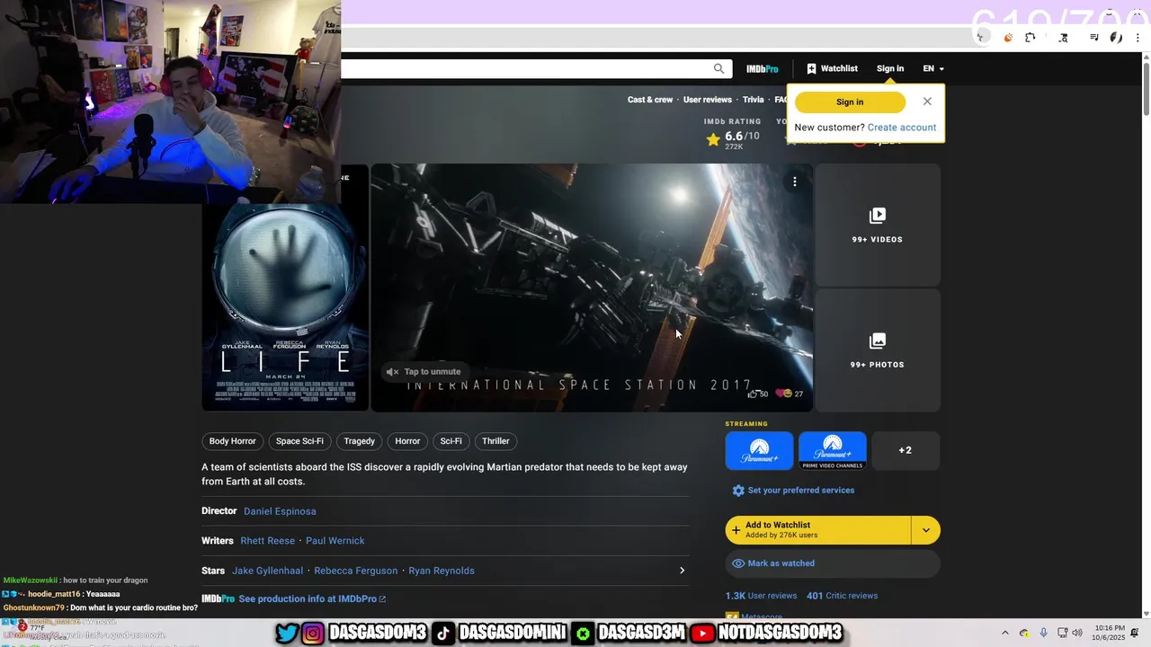Open the Paramount+ streaming option

760,451
